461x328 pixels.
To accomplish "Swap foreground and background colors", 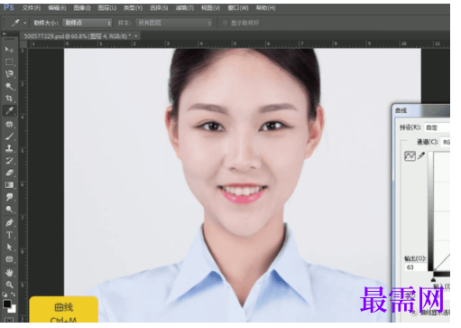I will point(13,295).
